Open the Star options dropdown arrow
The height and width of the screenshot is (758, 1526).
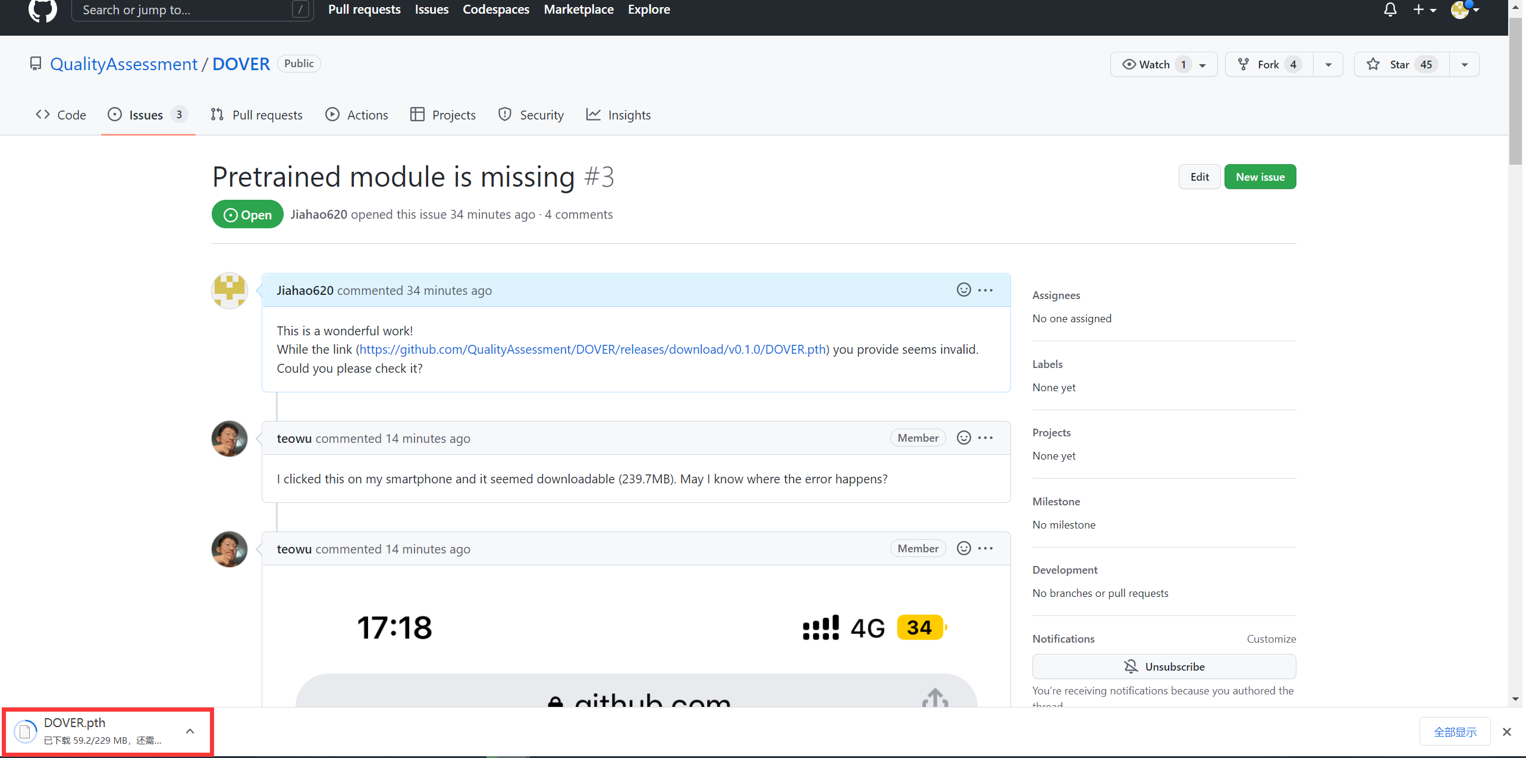1464,64
